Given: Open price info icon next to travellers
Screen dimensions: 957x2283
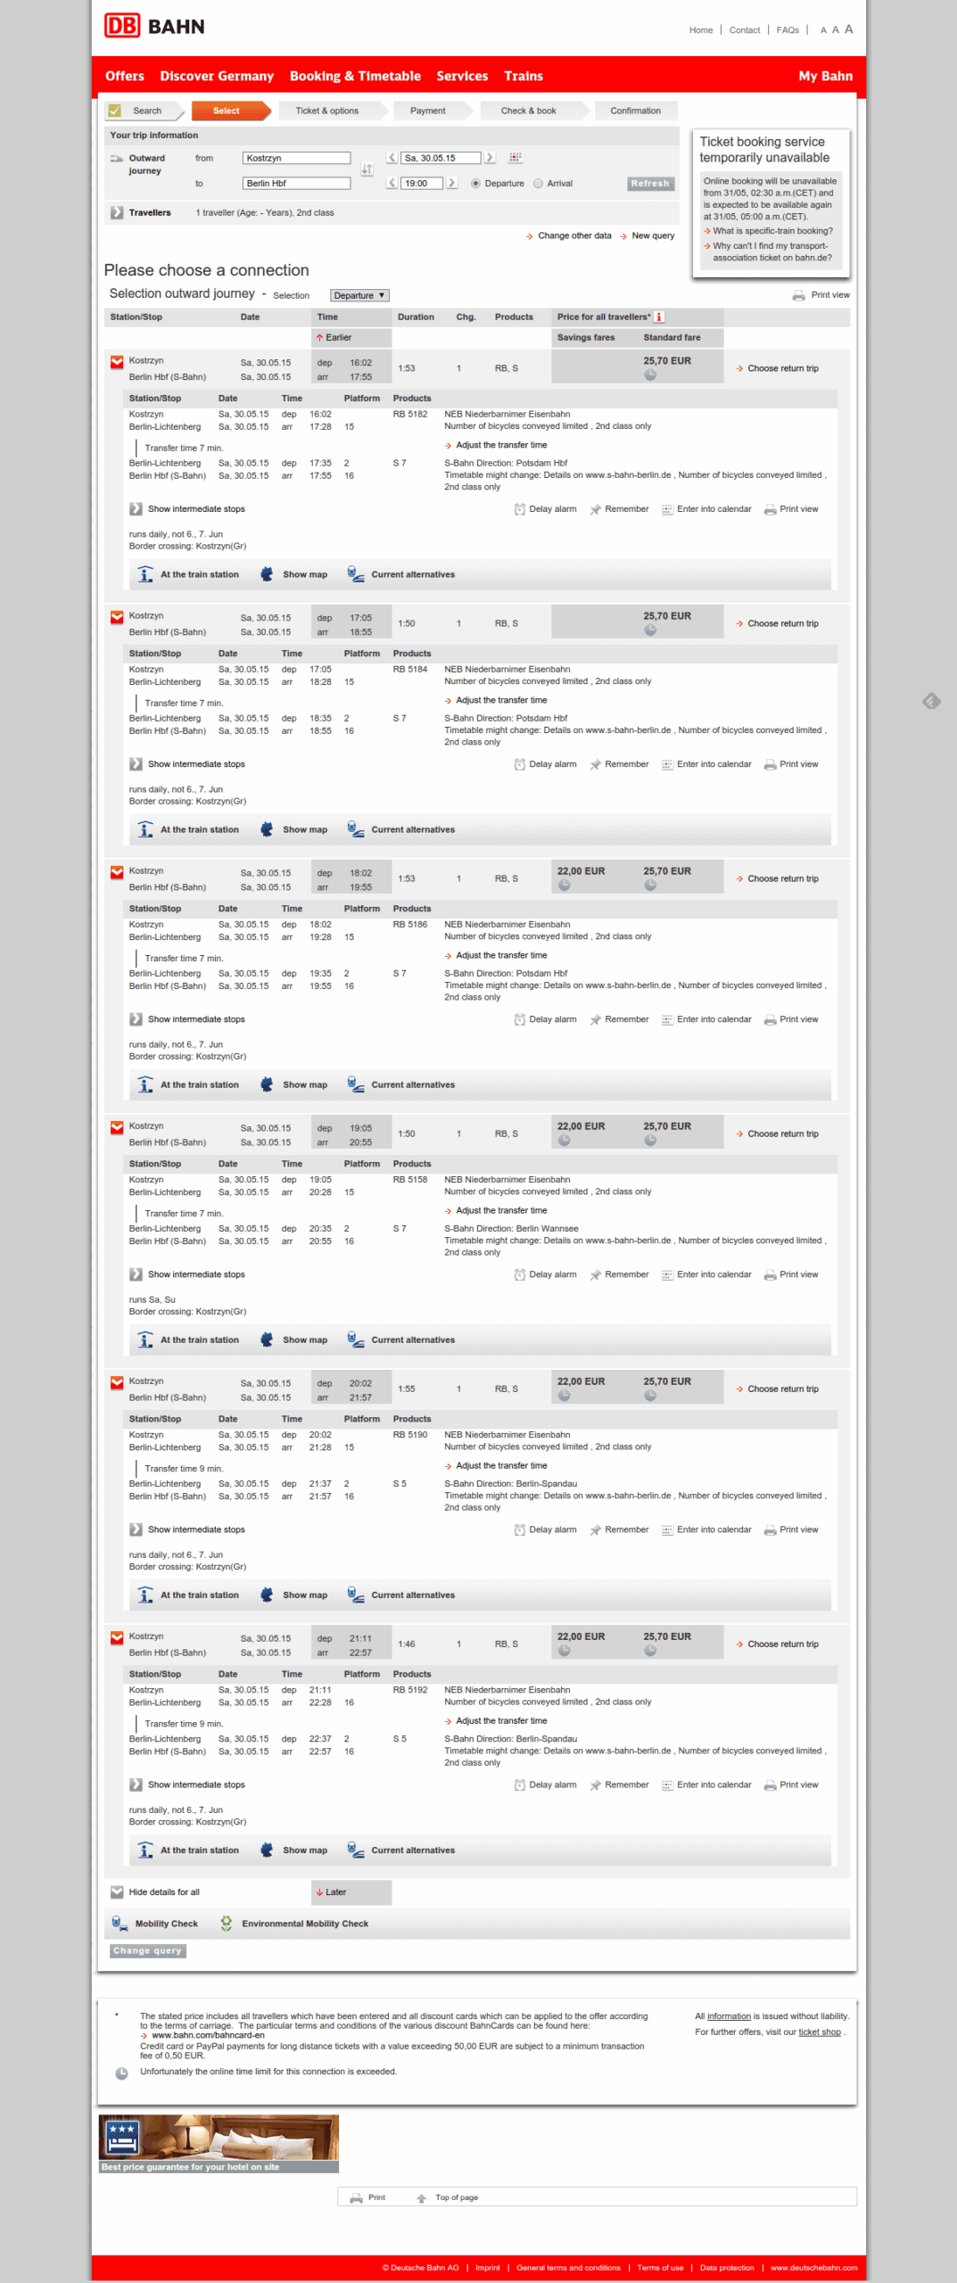Looking at the screenshot, I should (659, 317).
